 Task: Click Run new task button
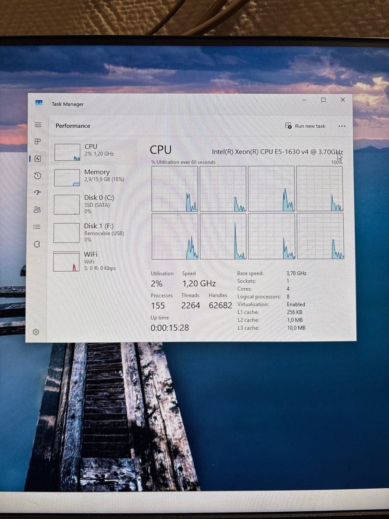305,126
